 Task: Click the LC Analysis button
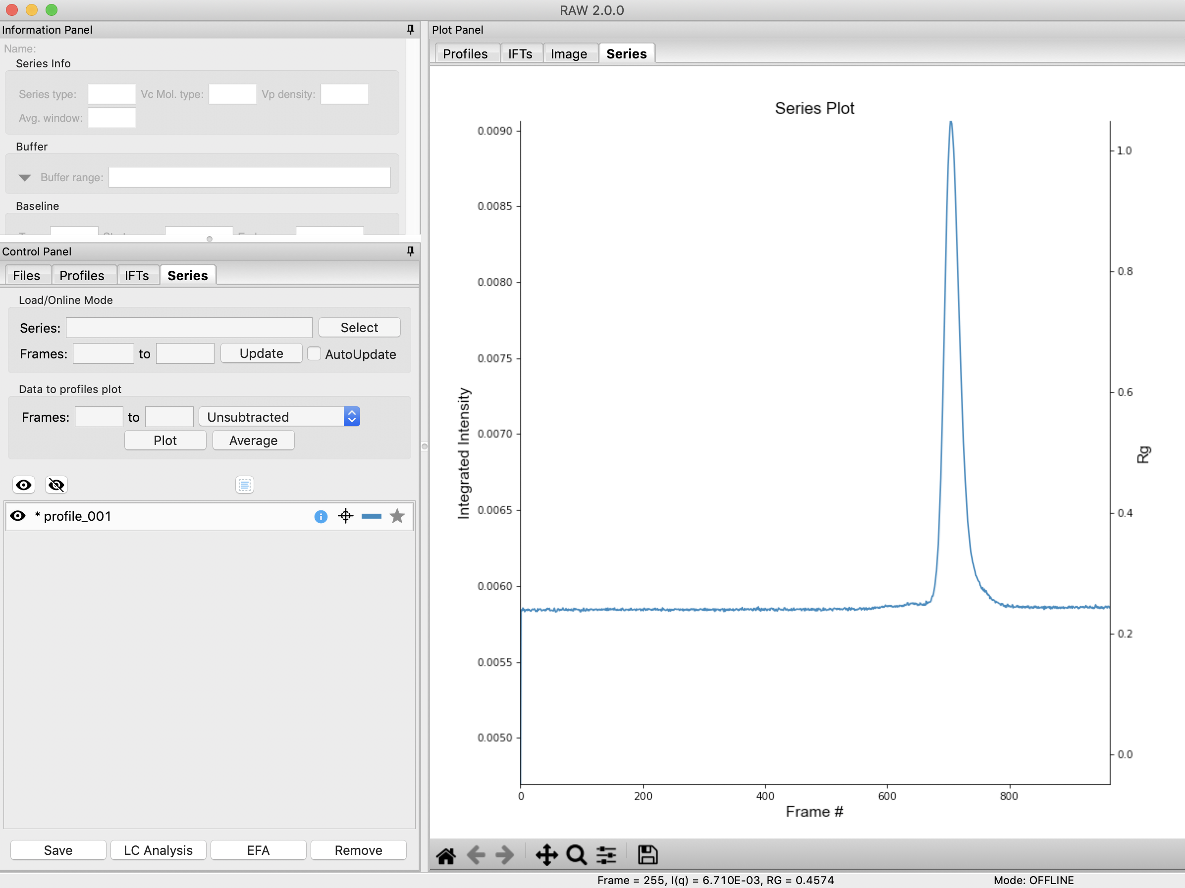pos(158,850)
